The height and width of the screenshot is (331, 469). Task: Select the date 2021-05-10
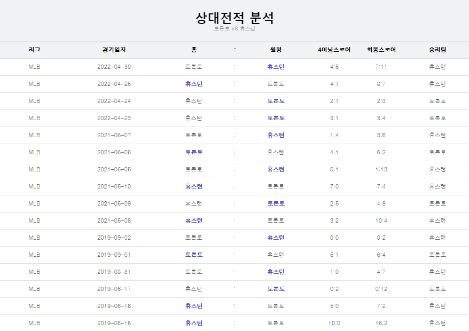click(x=114, y=186)
